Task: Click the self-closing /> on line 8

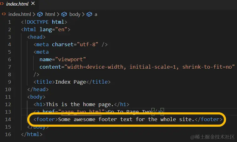Action: point(36,75)
